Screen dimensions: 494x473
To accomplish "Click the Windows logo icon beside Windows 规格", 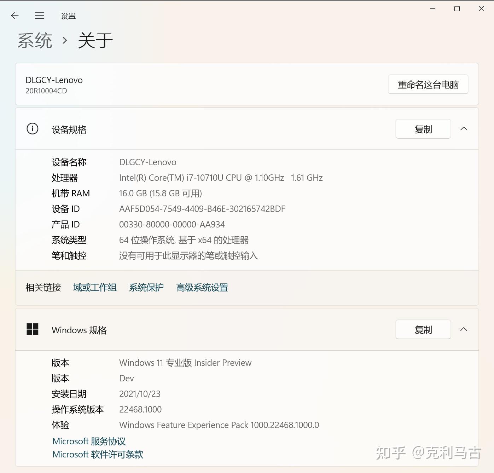I will tap(33, 329).
